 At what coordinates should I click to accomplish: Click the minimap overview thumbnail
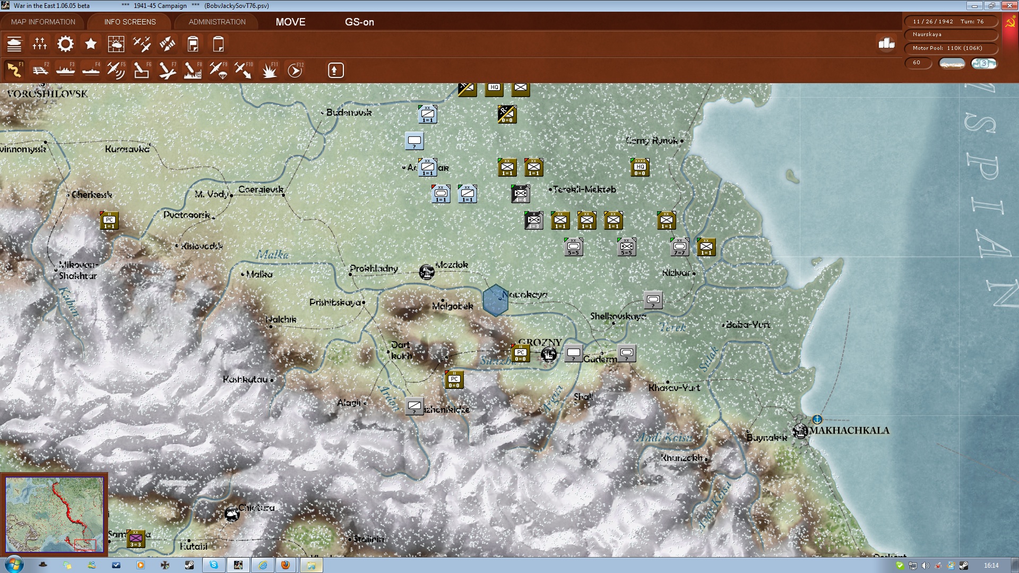[55, 515]
